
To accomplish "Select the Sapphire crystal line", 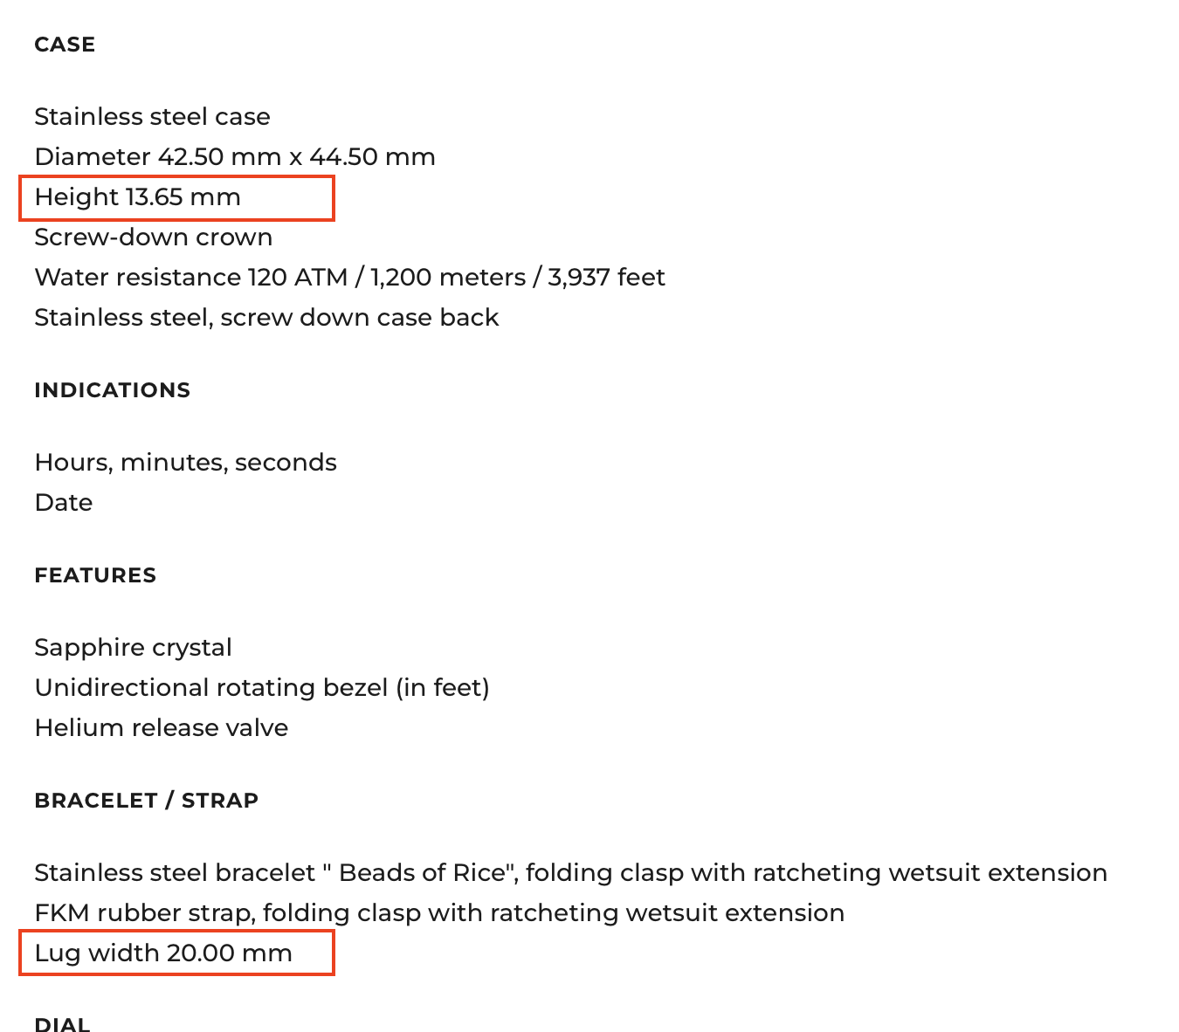I will pos(133,648).
